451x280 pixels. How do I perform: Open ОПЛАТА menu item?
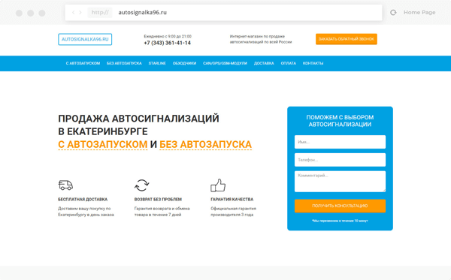click(x=288, y=64)
